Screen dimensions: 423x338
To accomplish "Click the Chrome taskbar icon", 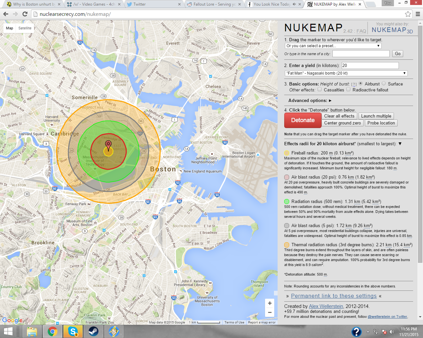I will pos(52,331).
